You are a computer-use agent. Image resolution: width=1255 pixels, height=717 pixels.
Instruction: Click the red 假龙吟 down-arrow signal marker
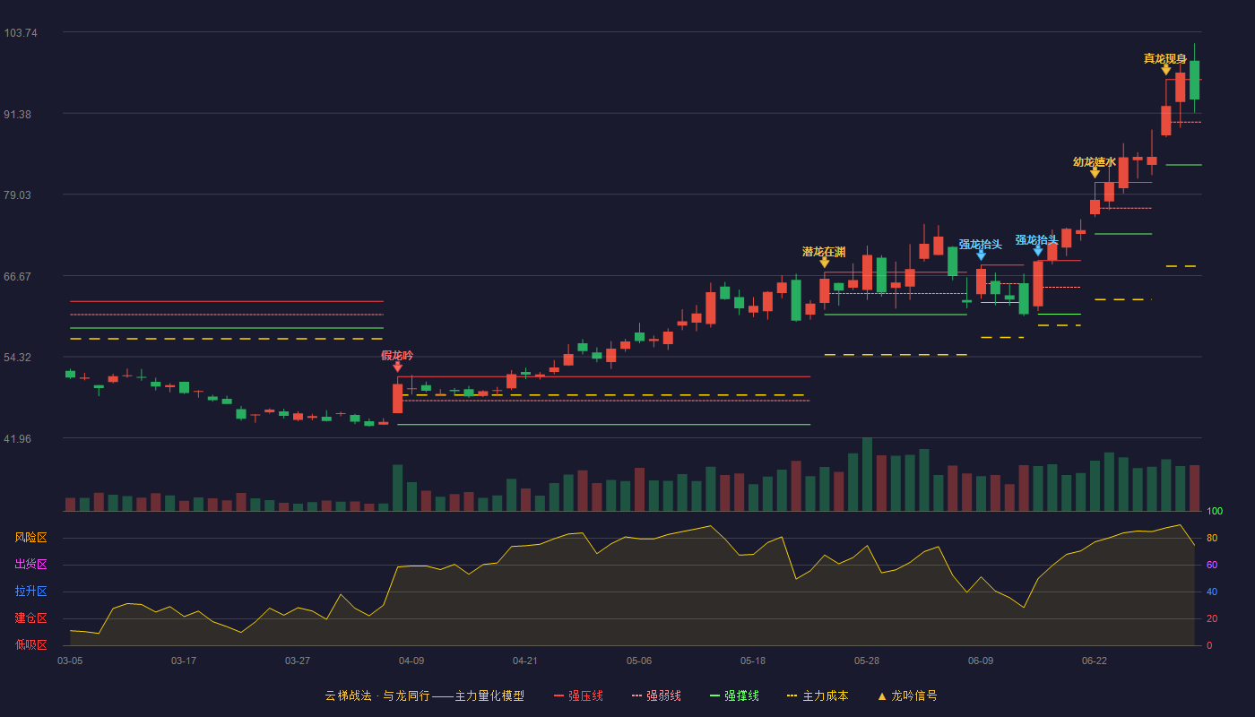[x=397, y=367]
